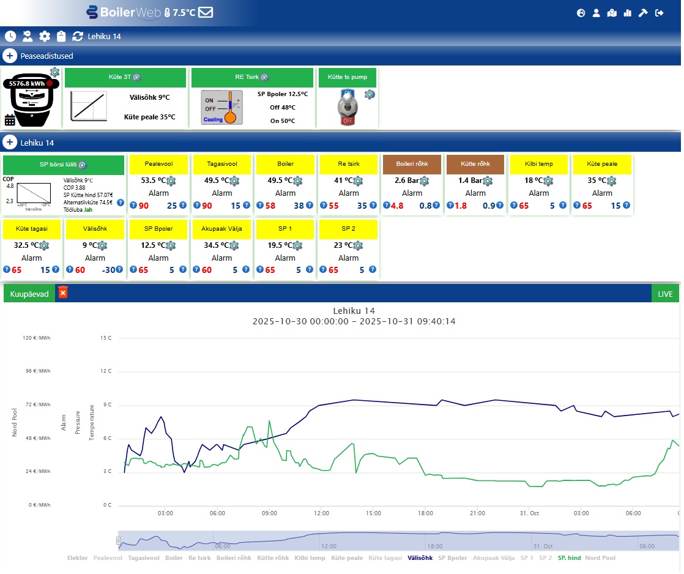Open gear settings for Pealevool sensor
684x574 pixels.
pos(171,181)
